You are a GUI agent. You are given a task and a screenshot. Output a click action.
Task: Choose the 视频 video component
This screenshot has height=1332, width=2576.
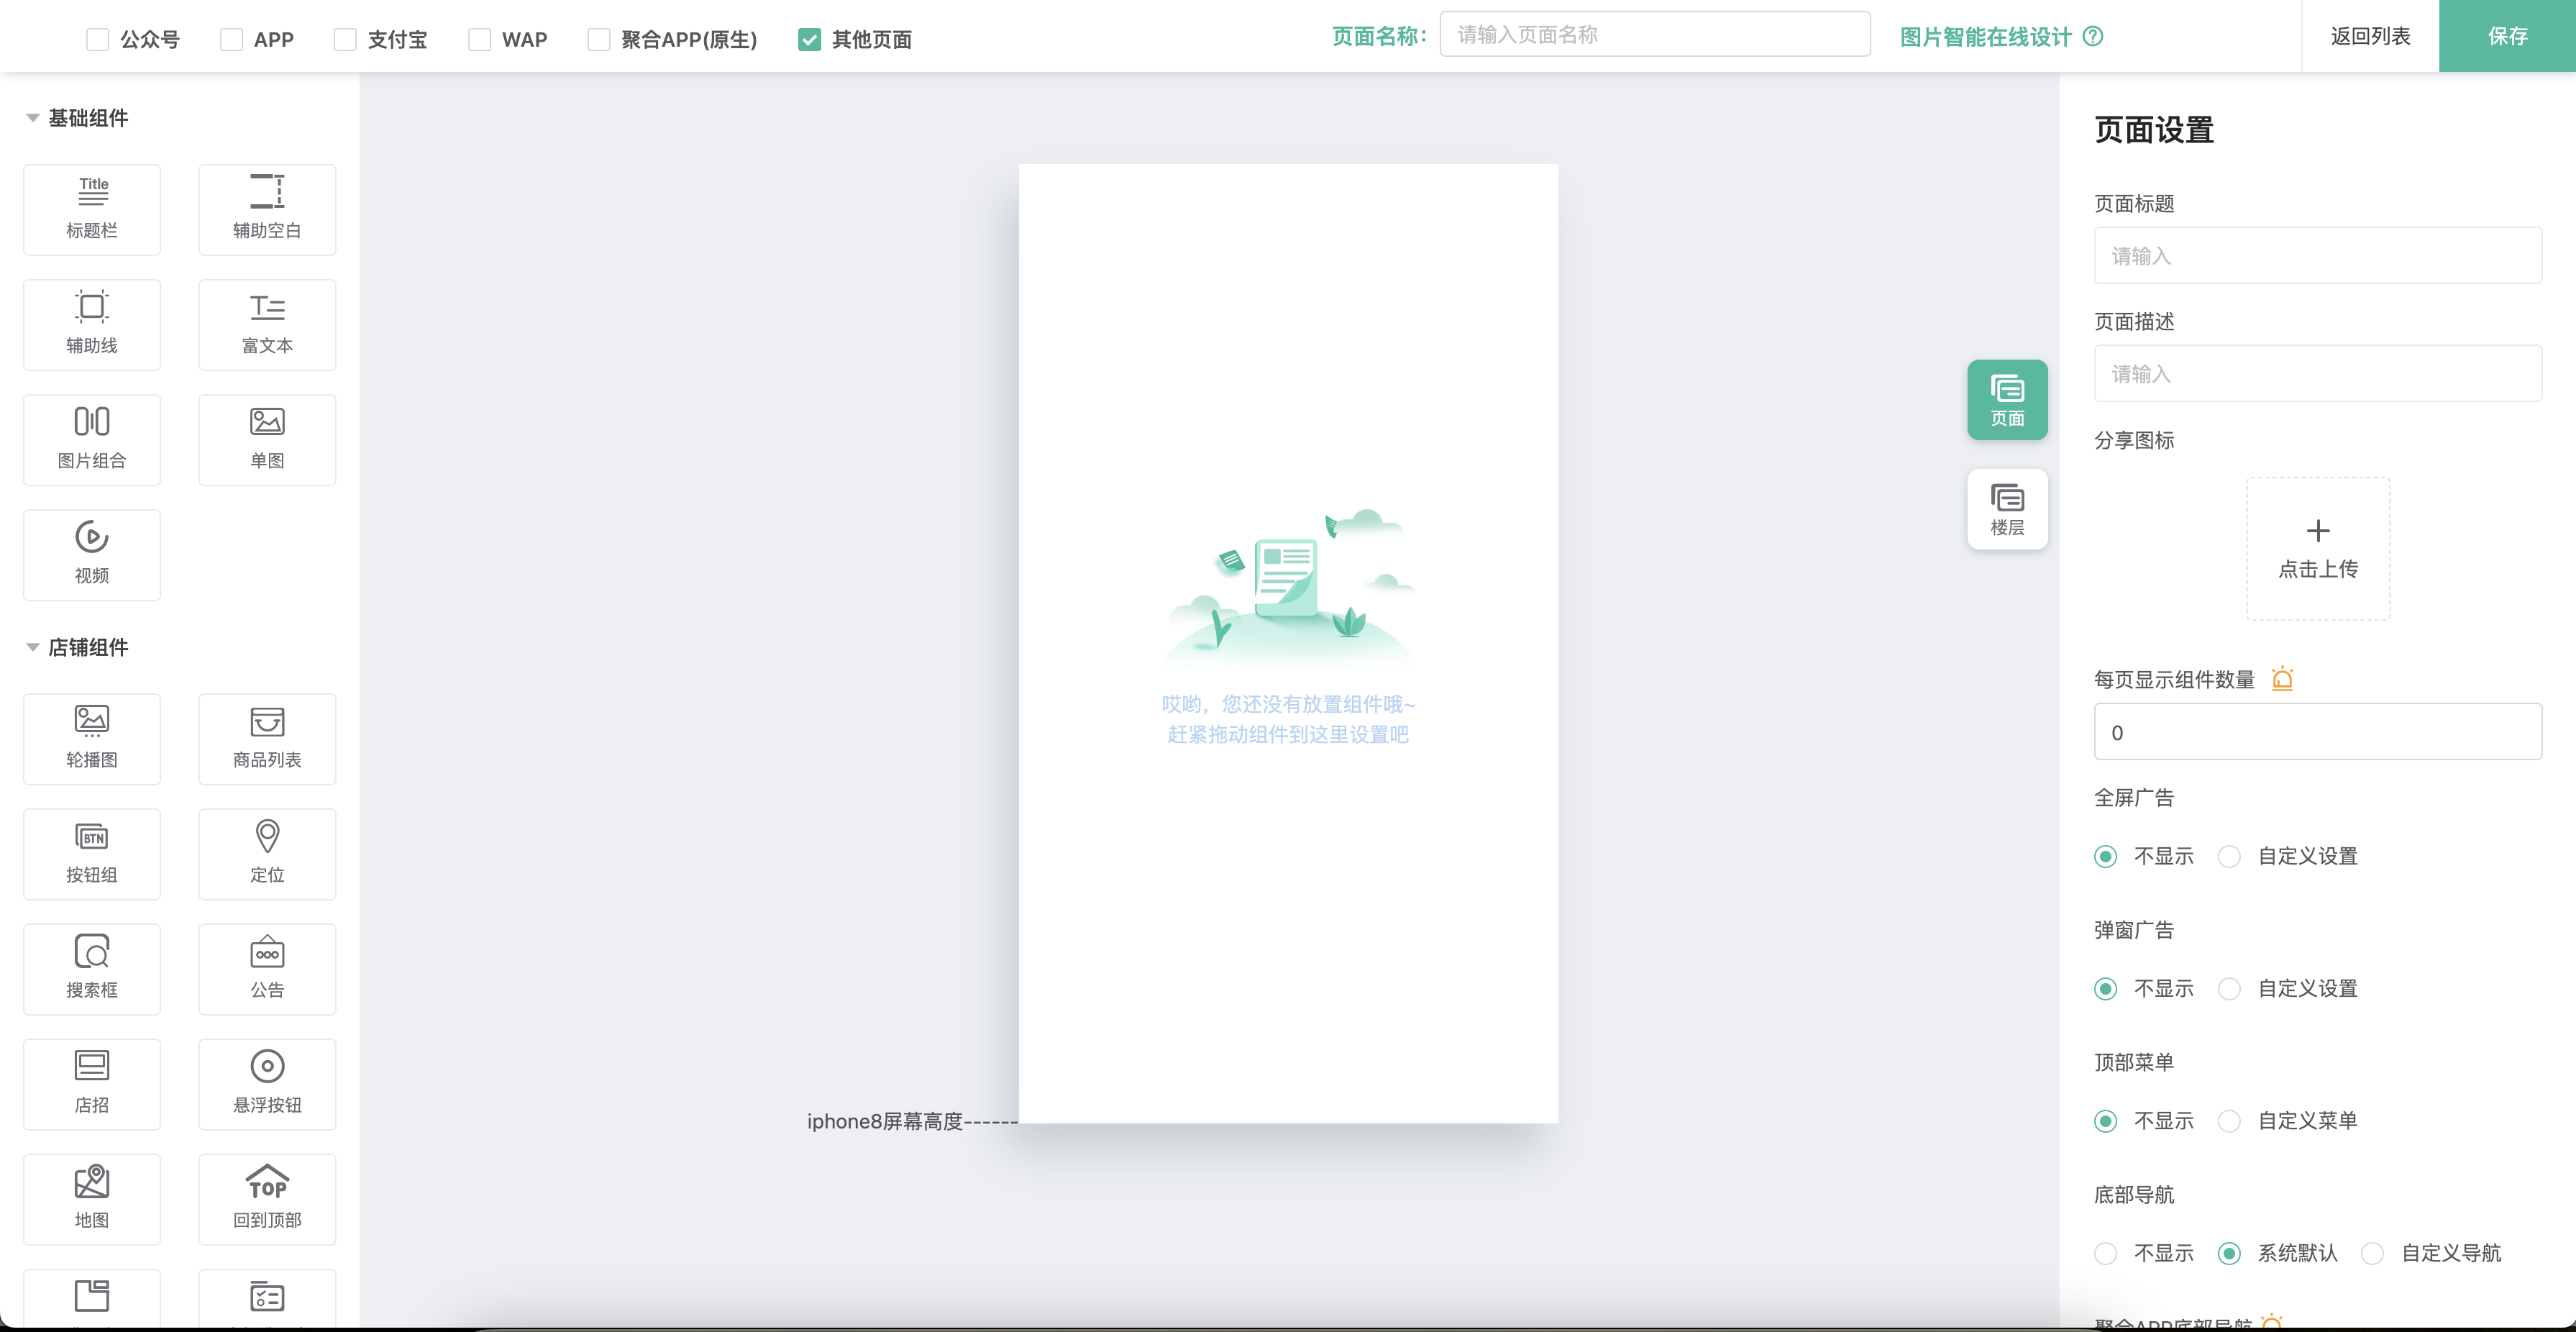pos(92,554)
